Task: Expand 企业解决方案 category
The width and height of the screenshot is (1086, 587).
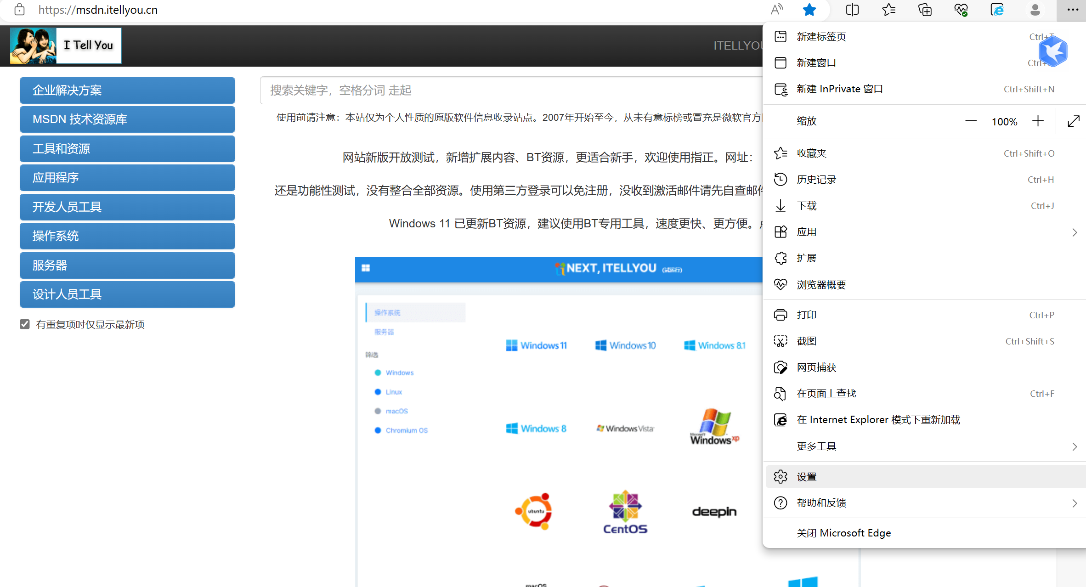Action: 127,90
